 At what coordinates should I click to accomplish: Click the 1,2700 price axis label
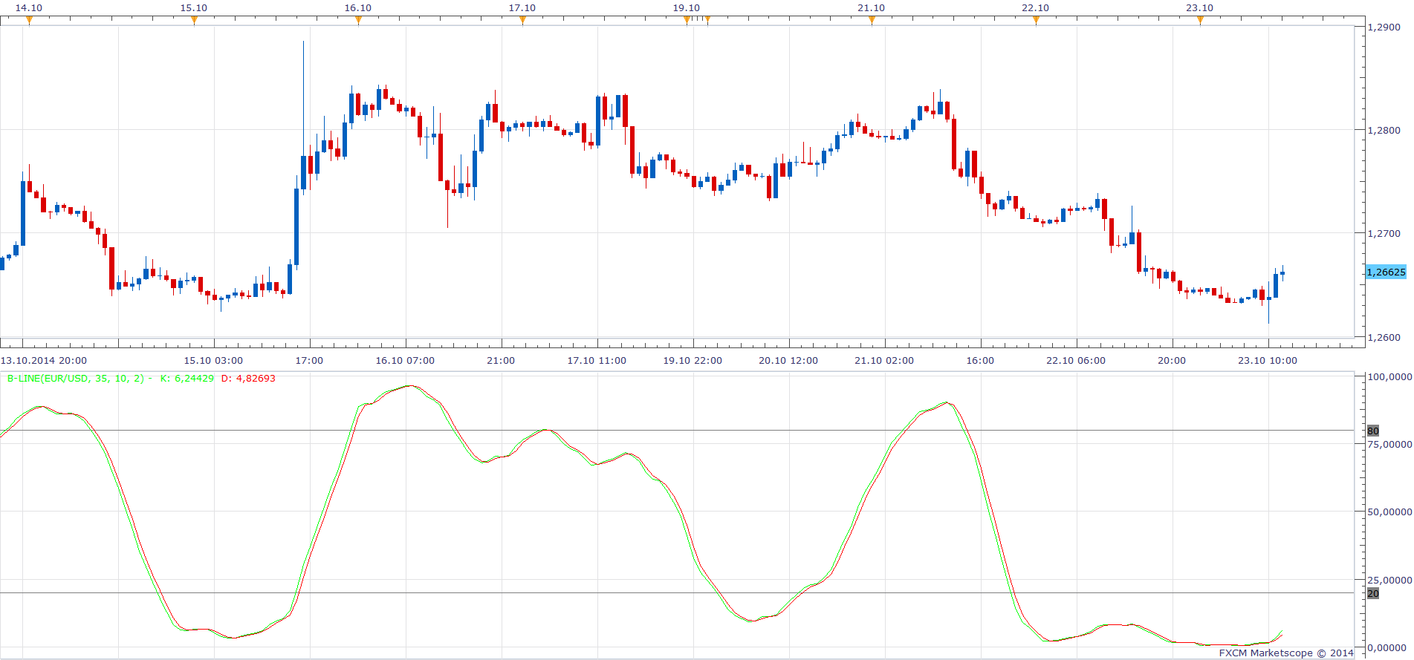[1384, 234]
